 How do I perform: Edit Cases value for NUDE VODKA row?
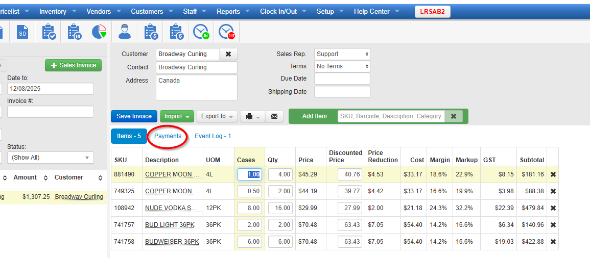249,208
